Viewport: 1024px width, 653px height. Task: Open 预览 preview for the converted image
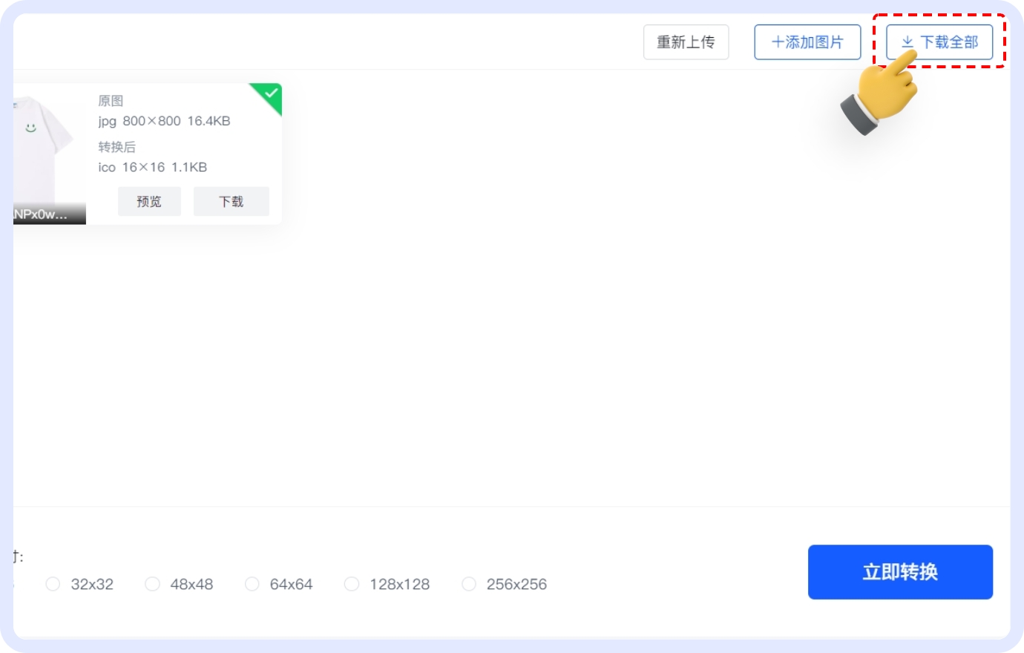[x=149, y=201]
